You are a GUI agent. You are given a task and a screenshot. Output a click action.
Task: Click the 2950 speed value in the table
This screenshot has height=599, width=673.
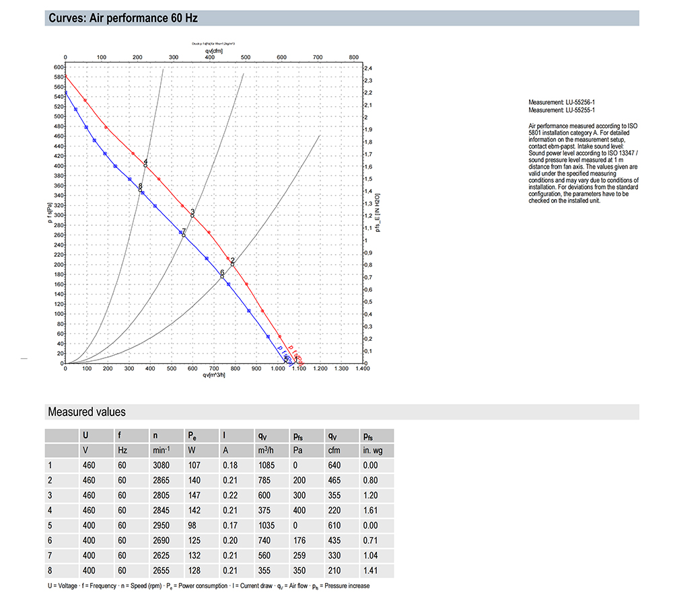pyautogui.click(x=162, y=525)
